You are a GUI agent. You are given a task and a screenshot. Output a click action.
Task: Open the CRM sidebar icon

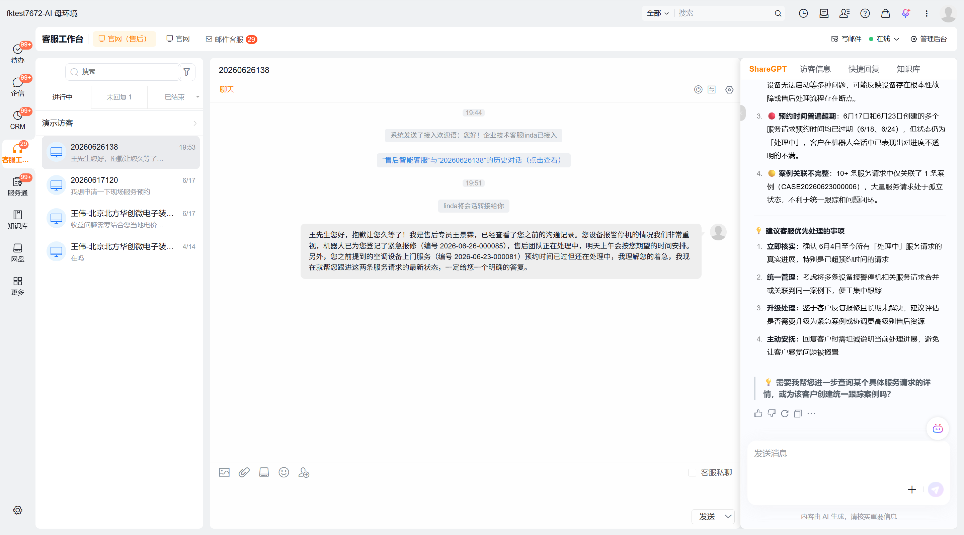click(18, 120)
